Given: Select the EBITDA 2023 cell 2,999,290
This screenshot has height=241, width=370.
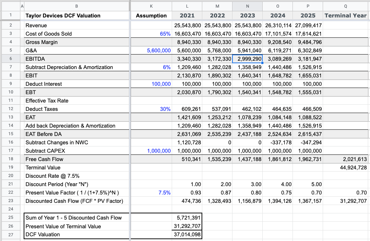Looking at the screenshot, I should coord(247,59).
